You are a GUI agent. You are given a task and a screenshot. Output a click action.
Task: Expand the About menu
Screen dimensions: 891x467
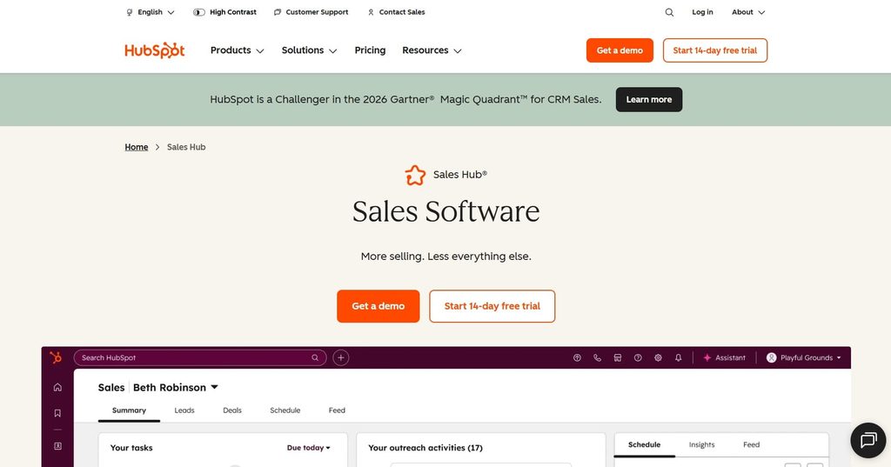(748, 12)
